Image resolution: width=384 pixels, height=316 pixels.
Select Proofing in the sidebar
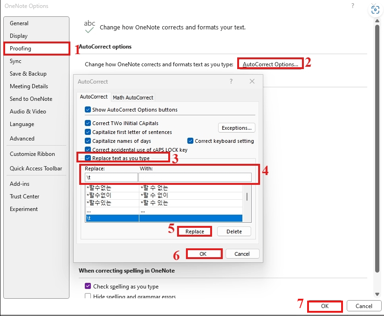[x=36, y=49]
